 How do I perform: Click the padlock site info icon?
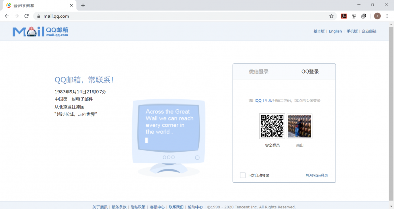coord(38,16)
